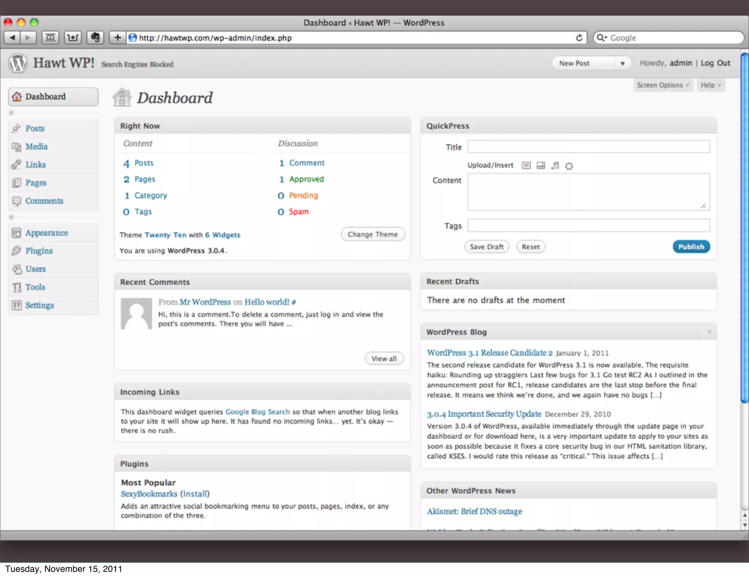749x577 pixels.
Task: Collapse the WordPress Blog widget arrow
Action: [x=709, y=332]
